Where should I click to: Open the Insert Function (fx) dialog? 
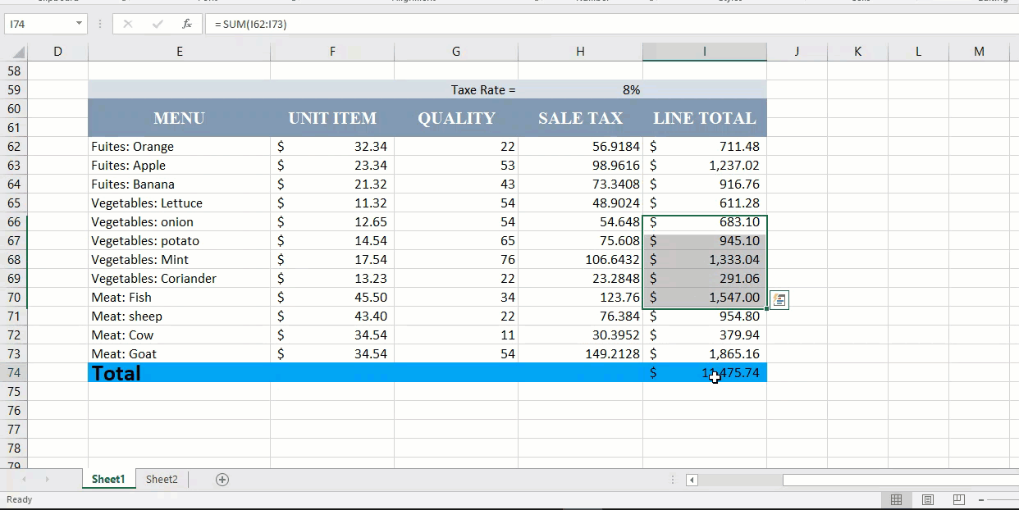point(187,24)
